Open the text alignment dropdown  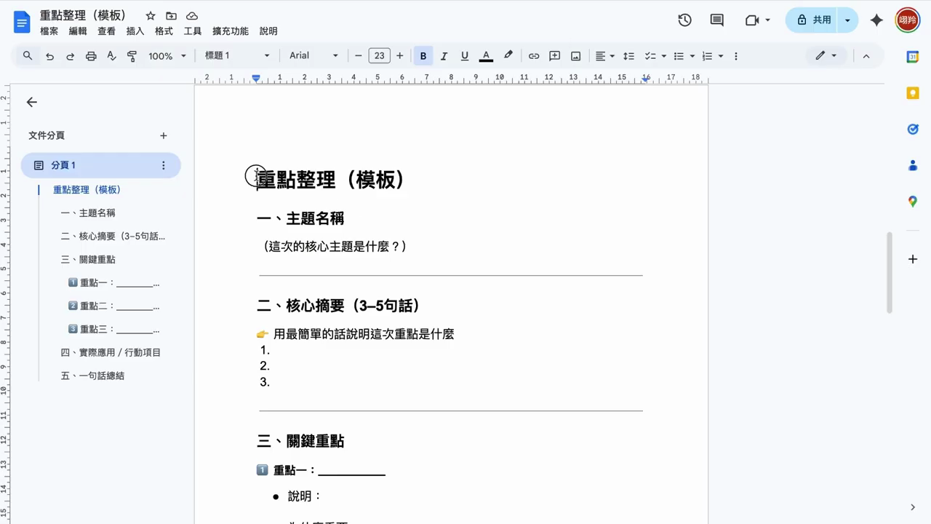click(605, 56)
